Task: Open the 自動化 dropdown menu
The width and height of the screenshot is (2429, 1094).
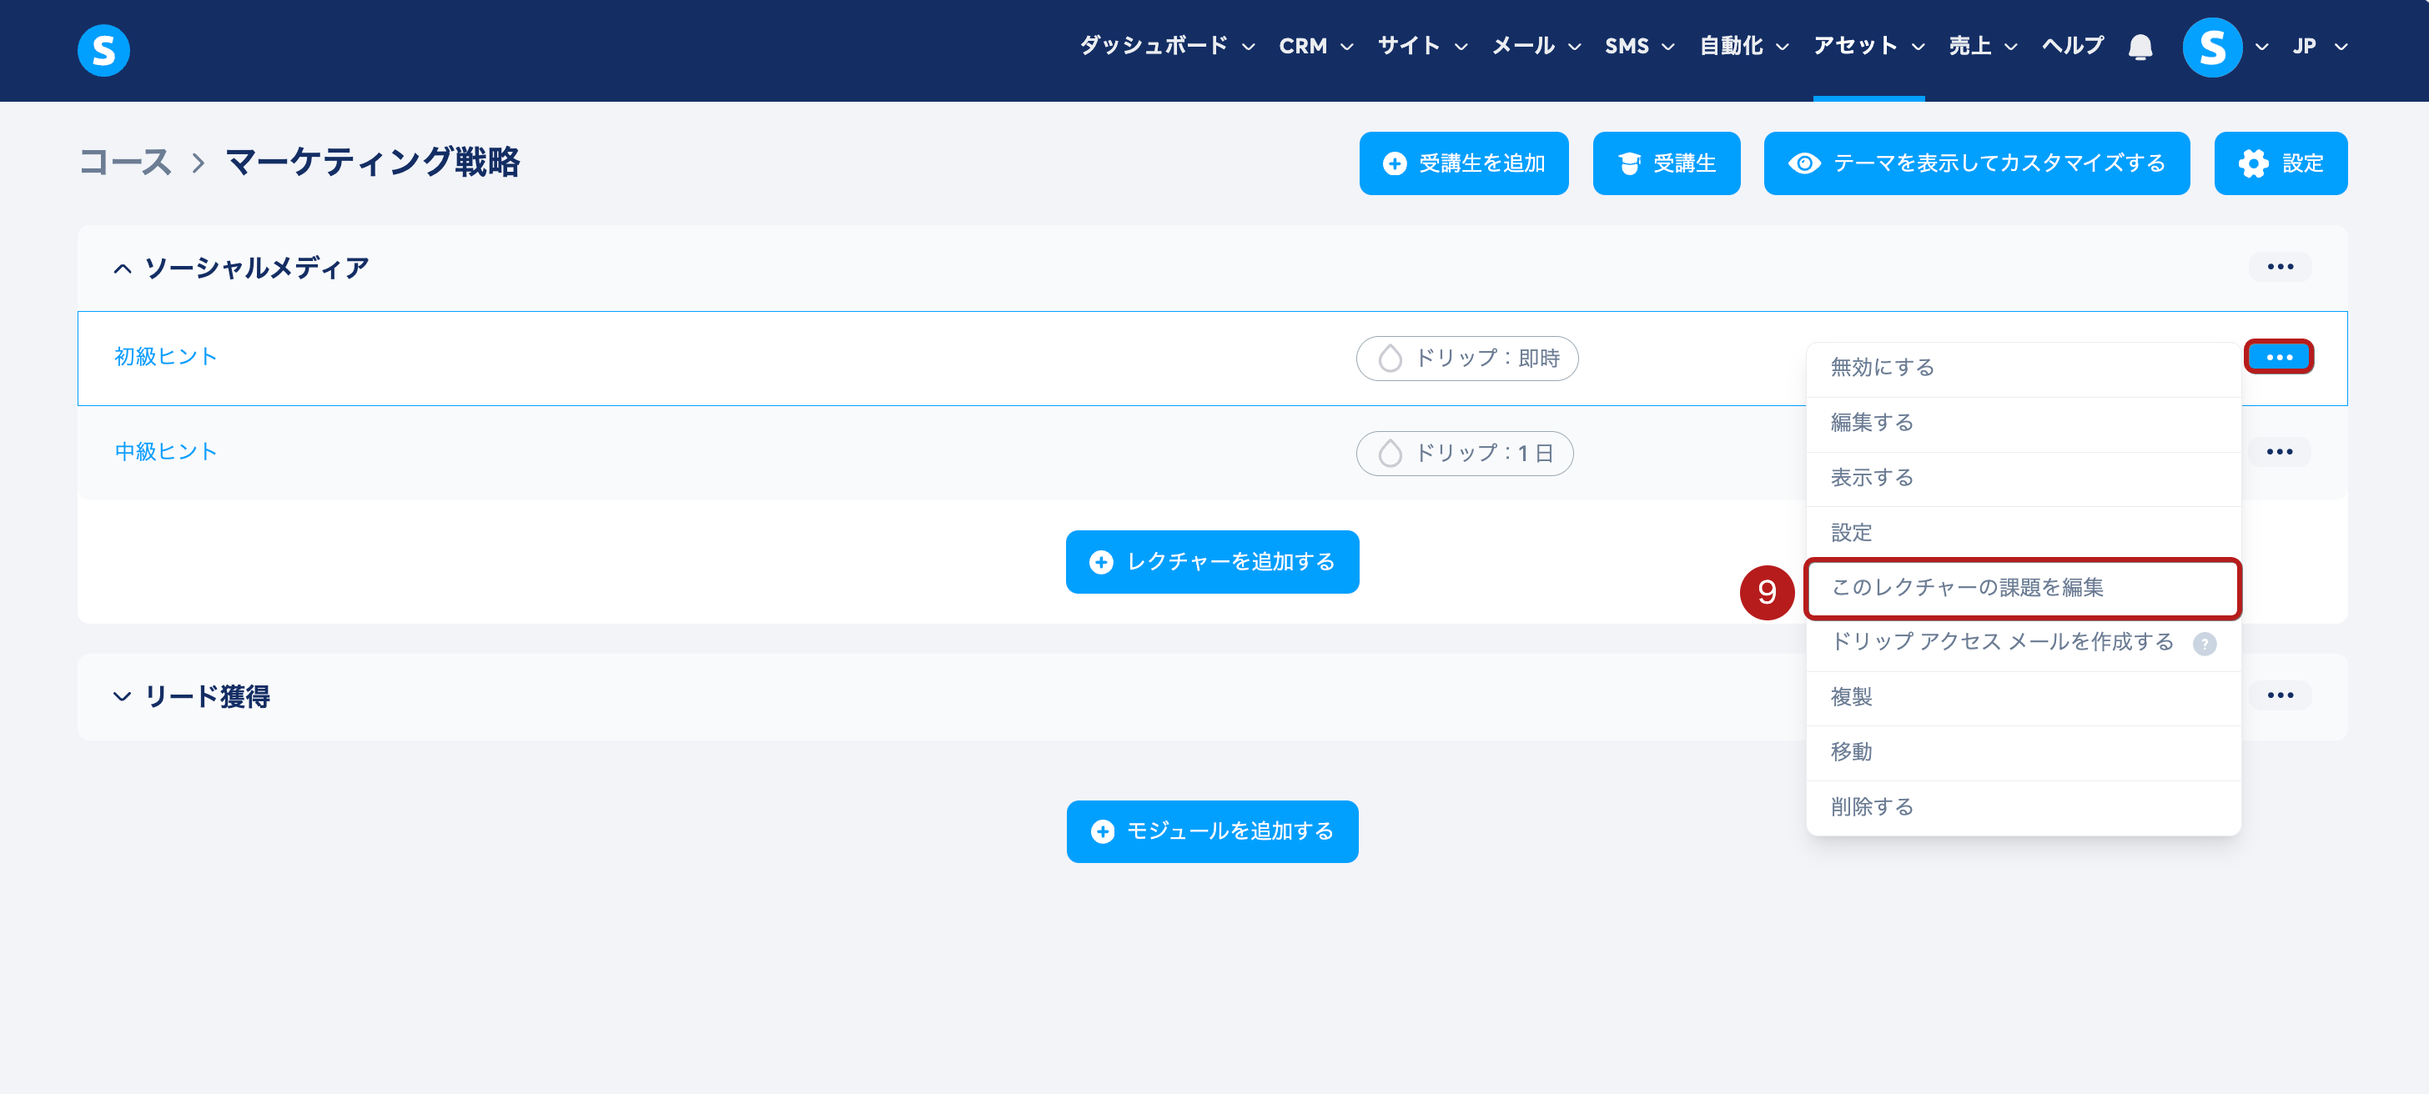Action: (x=1743, y=45)
